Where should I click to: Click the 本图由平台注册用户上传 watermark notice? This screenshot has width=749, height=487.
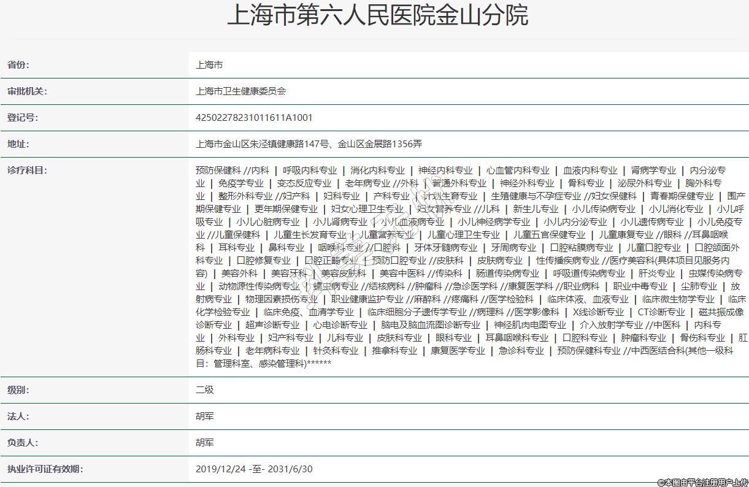coord(702,482)
